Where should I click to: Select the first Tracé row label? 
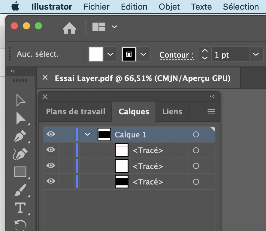tap(148, 151)
